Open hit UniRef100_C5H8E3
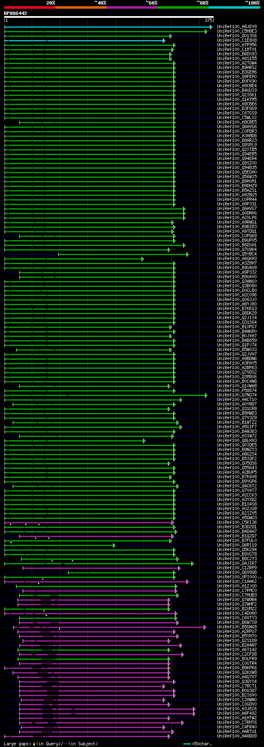 click(x=237, y=31)
